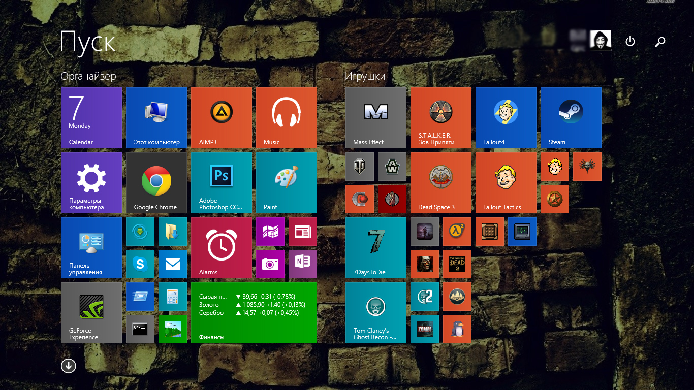Open the user account picture menu
The image size is (694, 390).
click(x=600, y=41)
